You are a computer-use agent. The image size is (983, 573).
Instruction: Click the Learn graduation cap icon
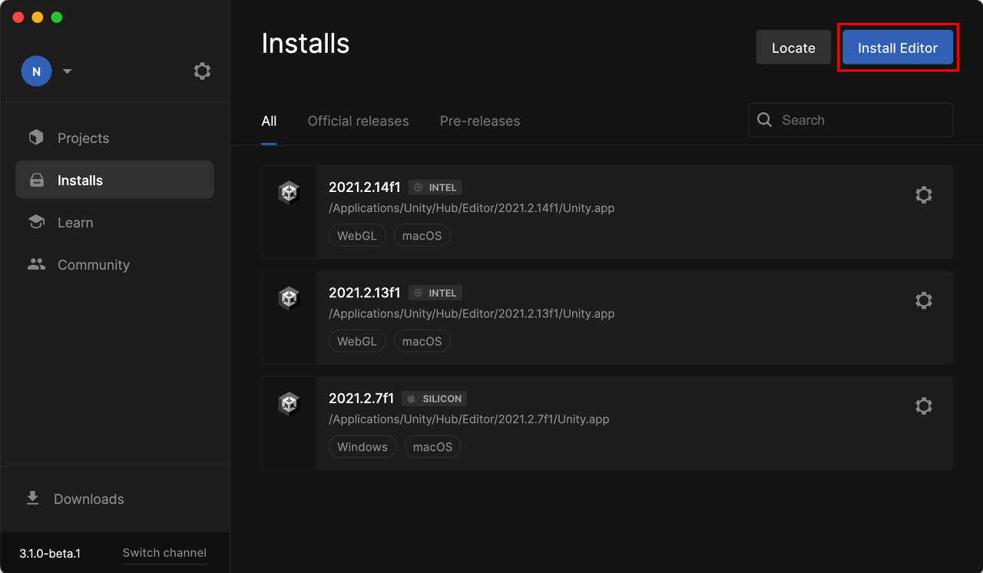pos(36,222)
